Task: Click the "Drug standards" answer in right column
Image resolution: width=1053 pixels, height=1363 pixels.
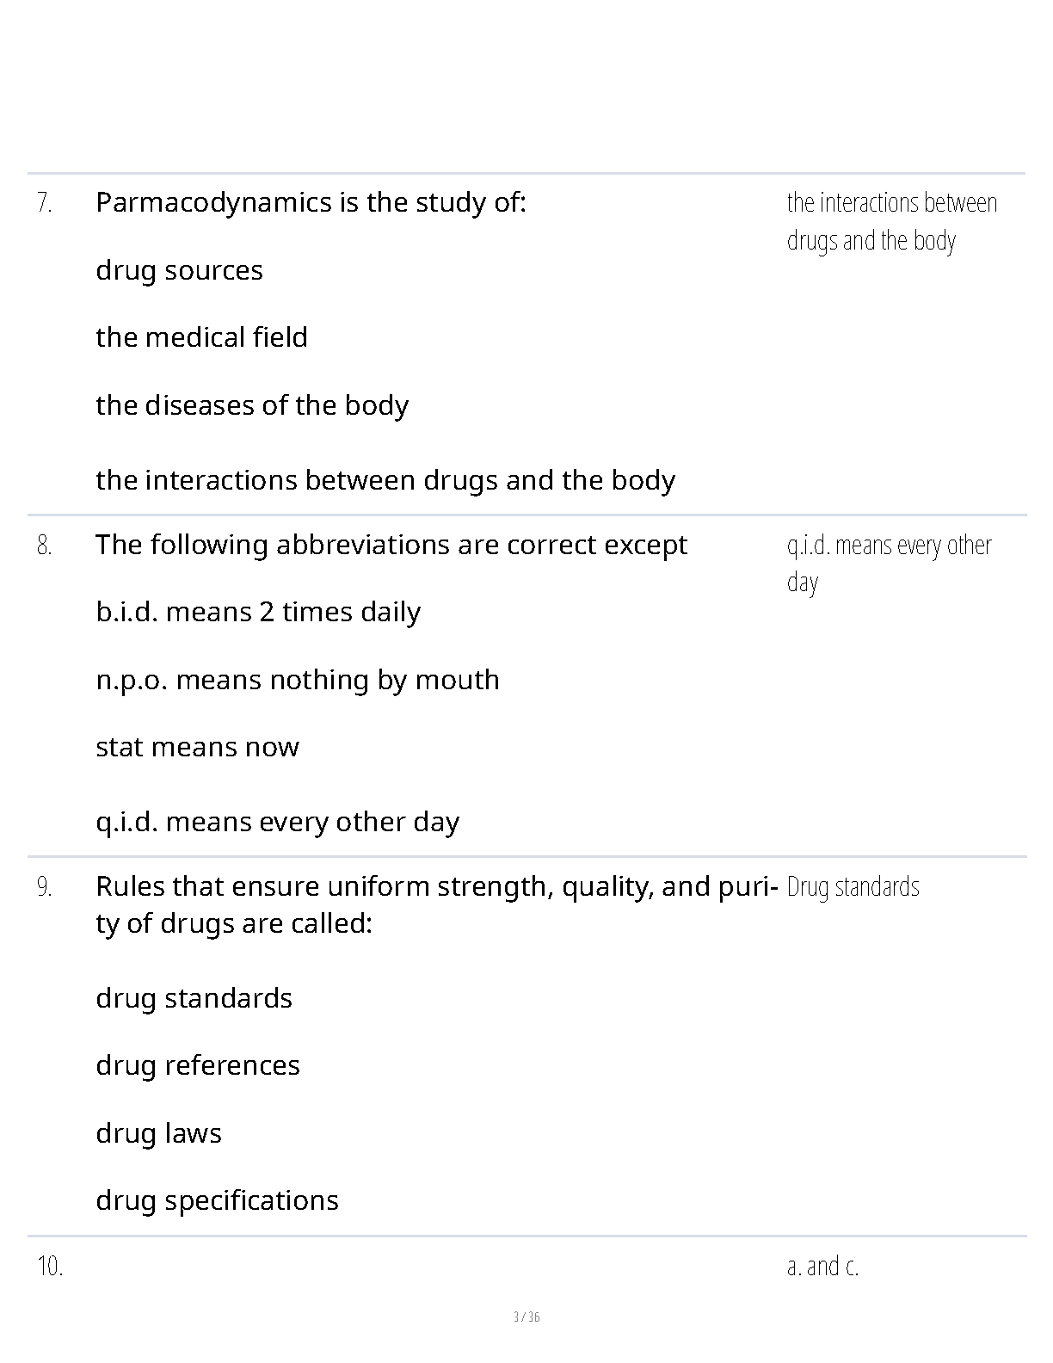Action: click(853, 887)
